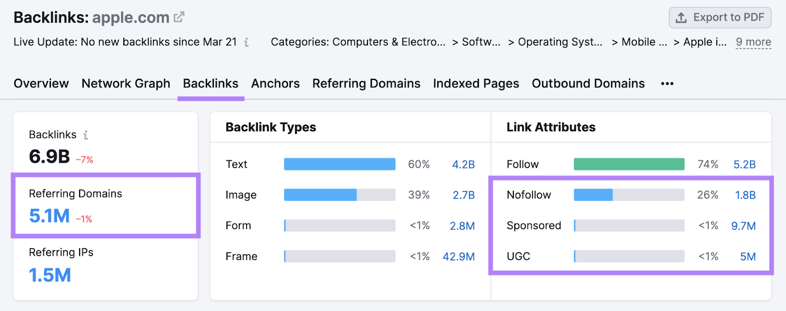This screenshot has height=311, width=786.
Task: Click Export to PDF button
Action: (720, 18)
